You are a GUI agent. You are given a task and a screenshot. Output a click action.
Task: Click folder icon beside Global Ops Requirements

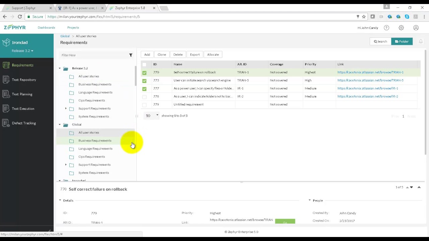coord(71,157)
